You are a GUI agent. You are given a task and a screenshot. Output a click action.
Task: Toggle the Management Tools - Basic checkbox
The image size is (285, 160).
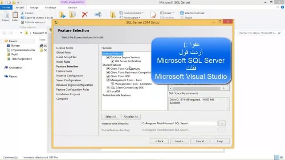pyautogui.click(x=108, y=80)
